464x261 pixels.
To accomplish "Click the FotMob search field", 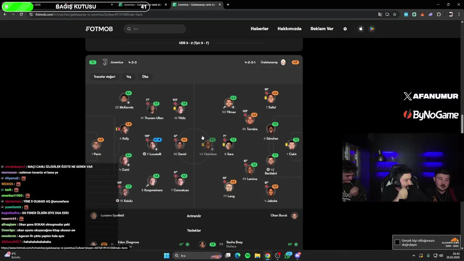I will tap(155, 29).
